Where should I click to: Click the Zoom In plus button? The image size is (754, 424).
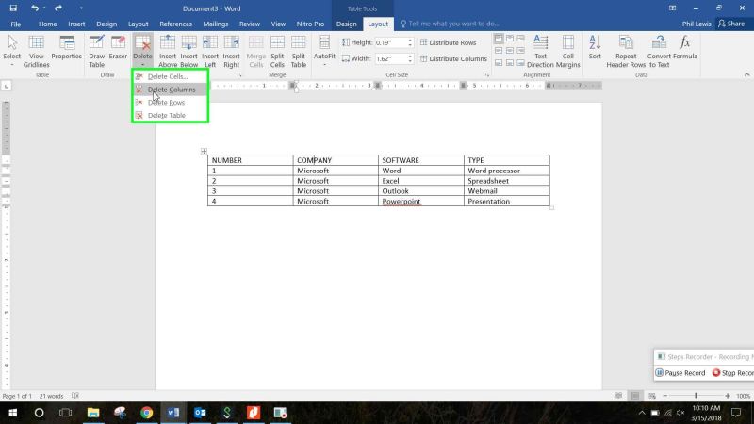pyautogui.click(x=728, y=396)
